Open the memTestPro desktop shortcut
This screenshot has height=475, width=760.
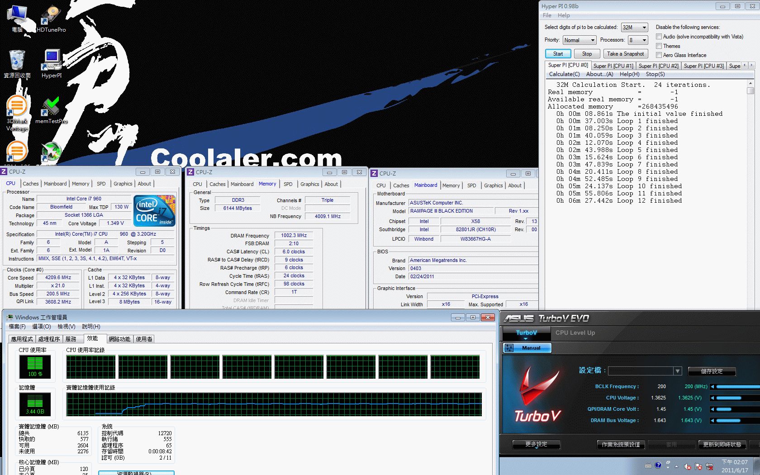click(51, 110)
